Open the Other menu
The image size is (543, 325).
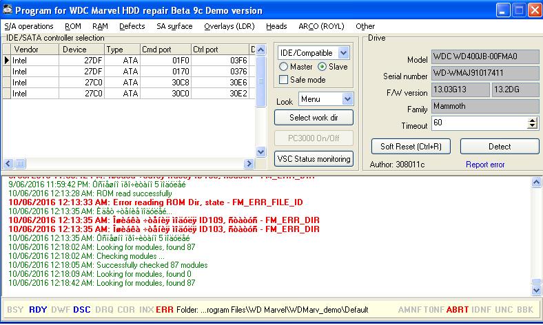[x=365, y=26]
